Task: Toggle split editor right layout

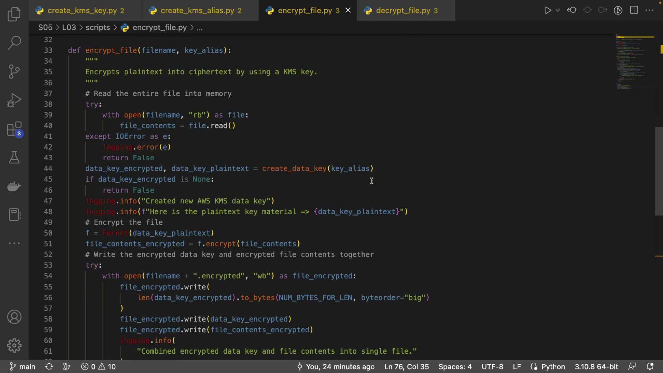Action: 634,10
